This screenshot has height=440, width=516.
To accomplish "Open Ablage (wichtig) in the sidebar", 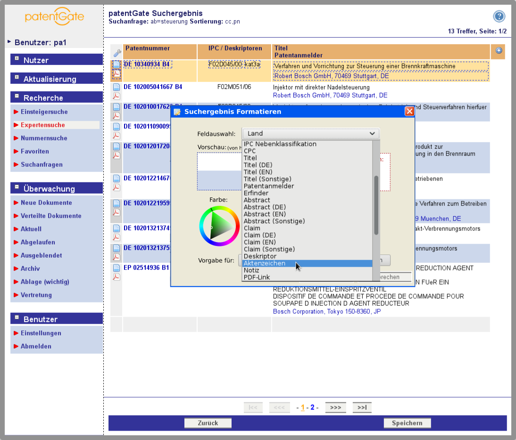I will tap(45, 282).
